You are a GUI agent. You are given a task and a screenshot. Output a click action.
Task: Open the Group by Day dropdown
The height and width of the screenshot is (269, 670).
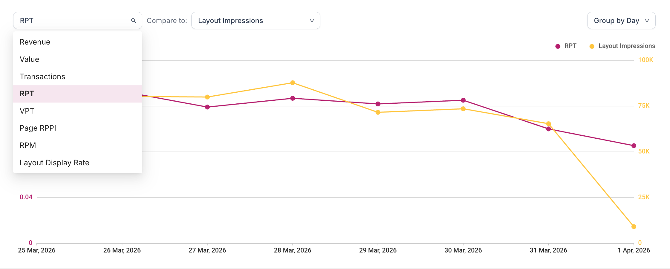click(621, 20)
